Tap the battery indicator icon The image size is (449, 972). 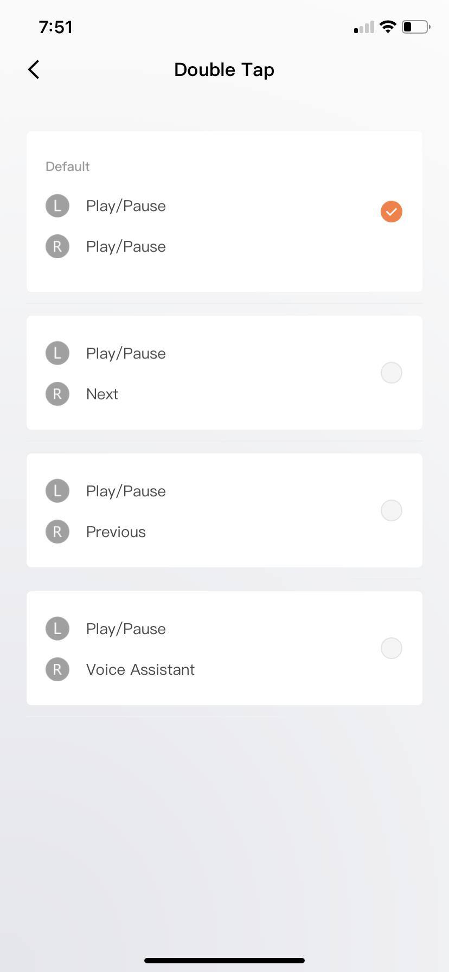click(415, 27)
